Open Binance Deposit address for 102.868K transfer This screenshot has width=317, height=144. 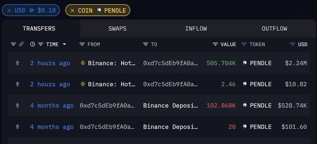170,105
